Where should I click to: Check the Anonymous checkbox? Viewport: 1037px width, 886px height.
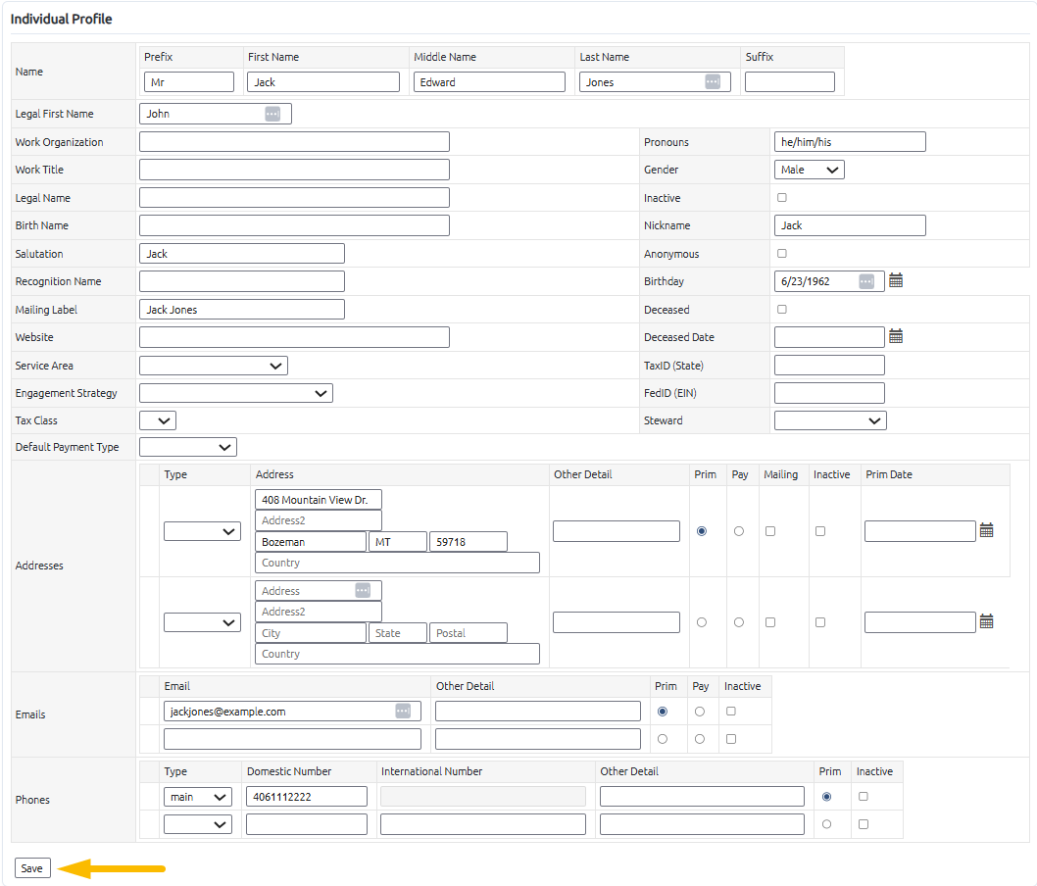click(782, 253)
